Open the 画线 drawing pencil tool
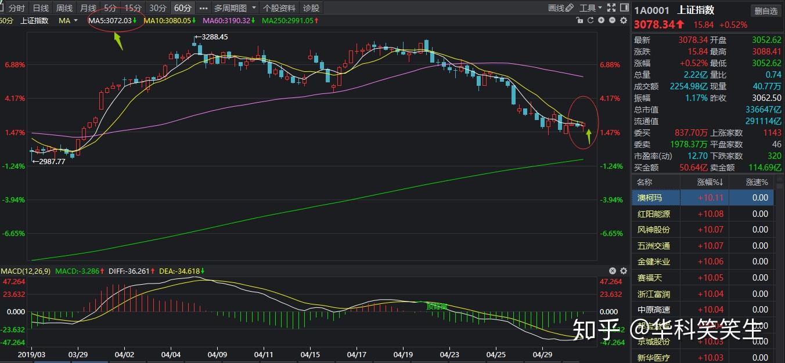 click(561, 8)
